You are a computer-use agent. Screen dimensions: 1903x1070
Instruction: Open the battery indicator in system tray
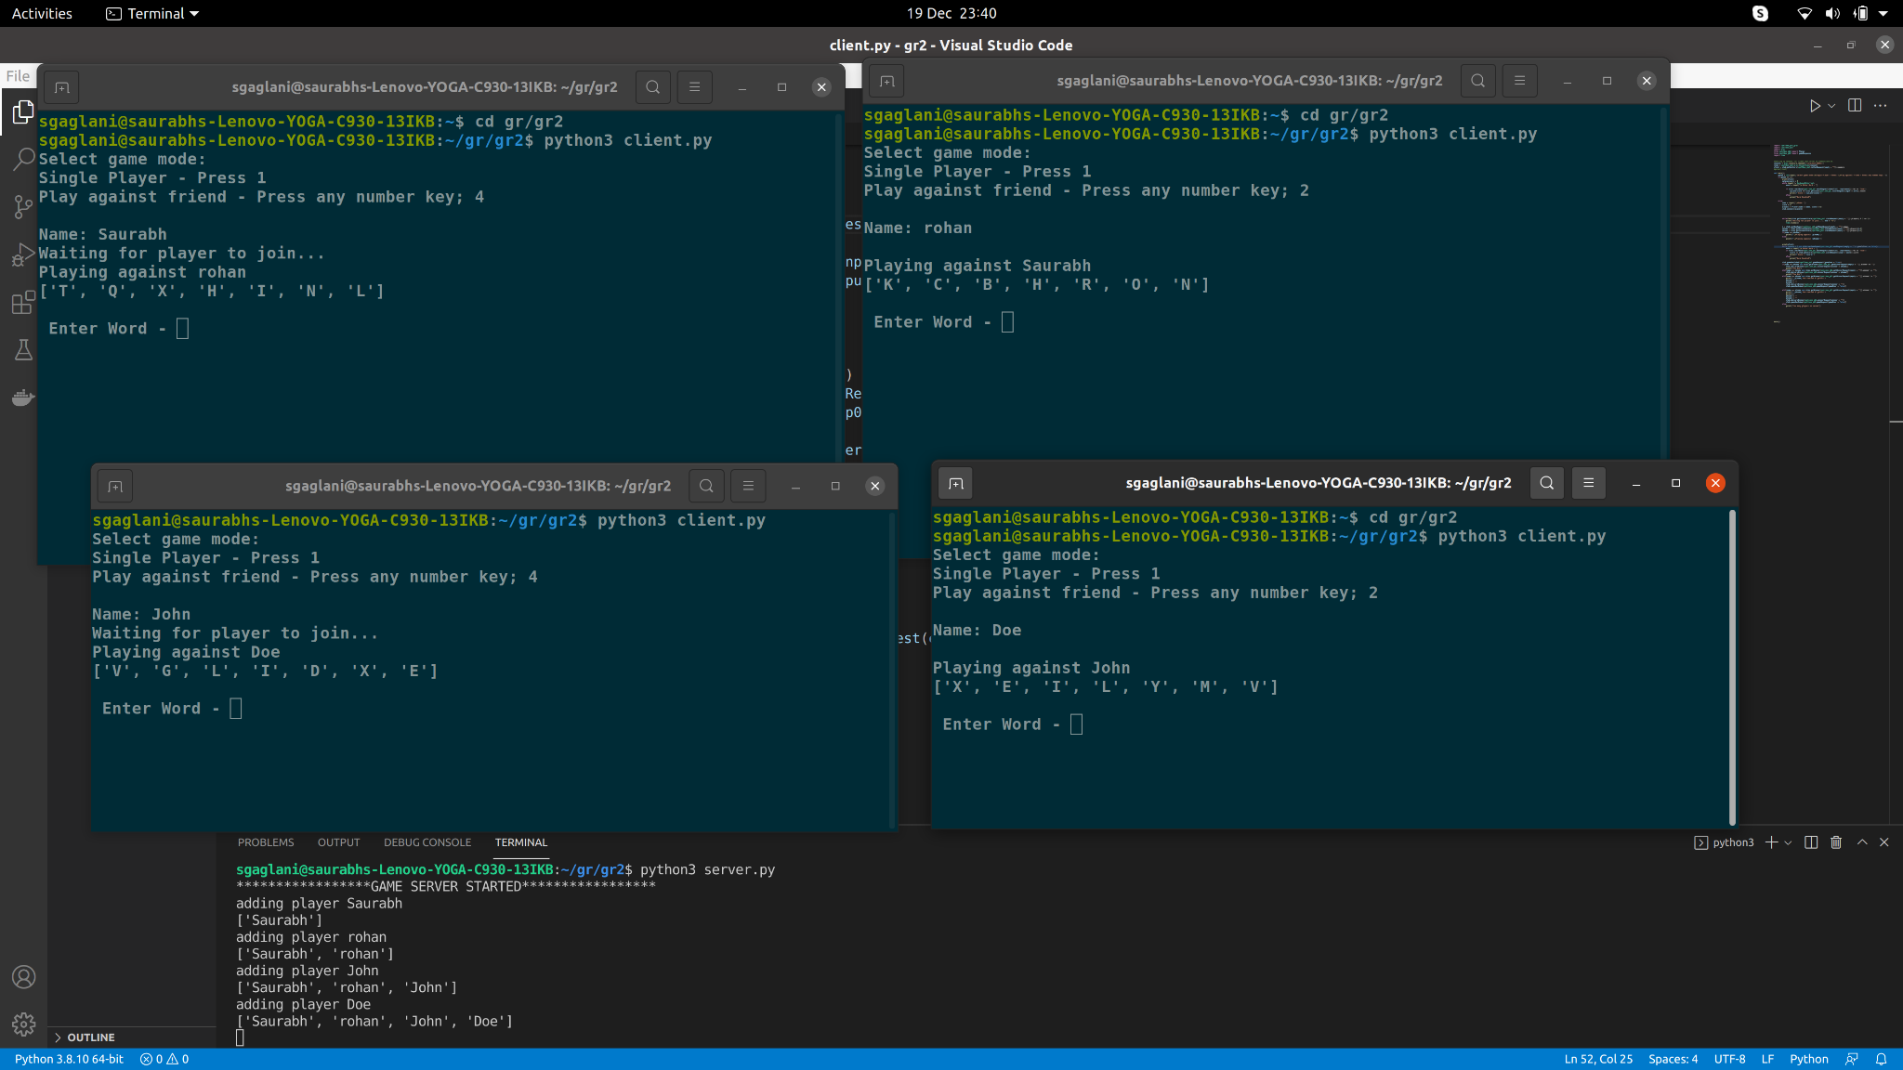coord(1860,13)
